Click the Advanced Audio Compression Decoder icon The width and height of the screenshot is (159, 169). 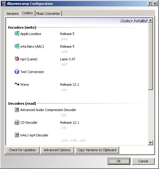coord(17,110)
